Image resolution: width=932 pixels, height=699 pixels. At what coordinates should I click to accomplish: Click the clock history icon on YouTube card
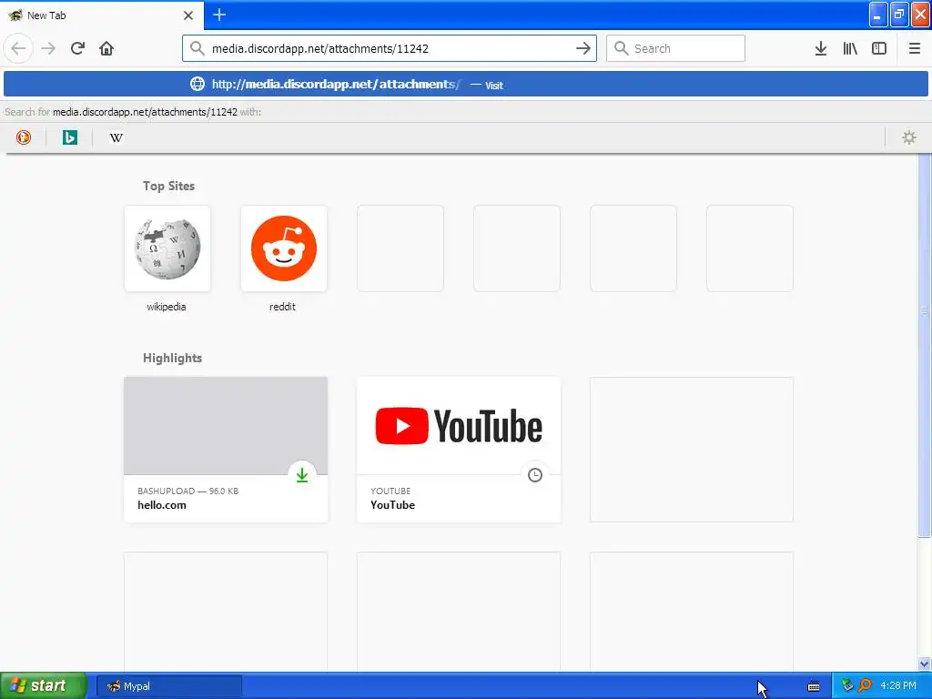coord(535,475)
